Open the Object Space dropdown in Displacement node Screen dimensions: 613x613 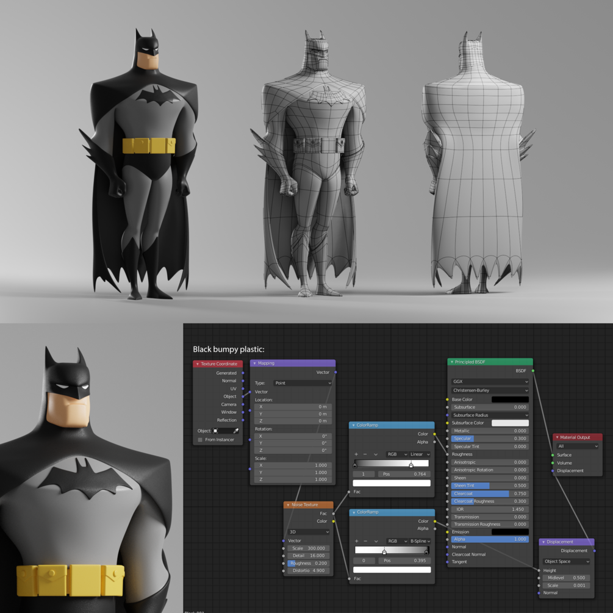point(567,561)
